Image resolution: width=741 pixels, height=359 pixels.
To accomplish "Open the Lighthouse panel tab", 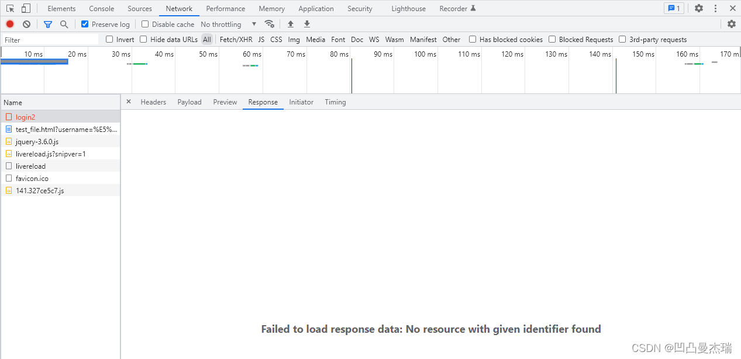I will [x=409, y=9].
